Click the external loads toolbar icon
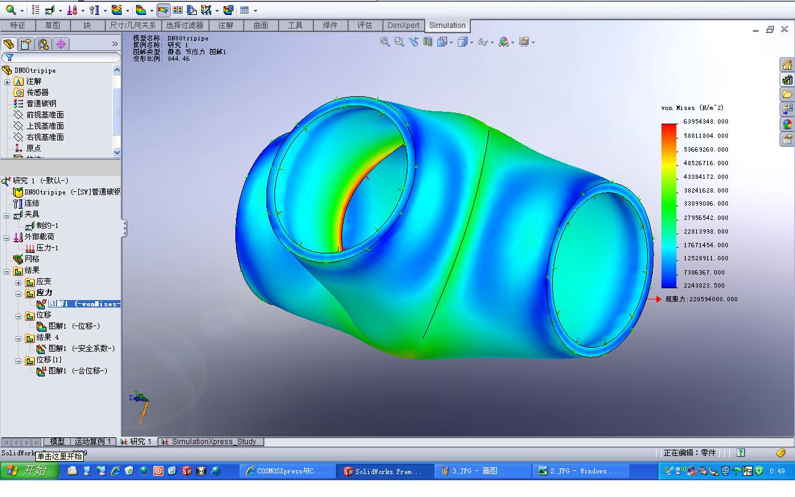Viewport: 795px width, 497px height. (x=72, y=10)
